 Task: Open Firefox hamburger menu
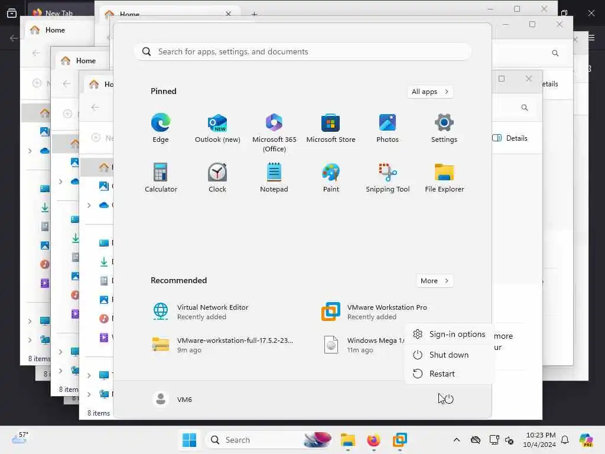pos(591,37)
